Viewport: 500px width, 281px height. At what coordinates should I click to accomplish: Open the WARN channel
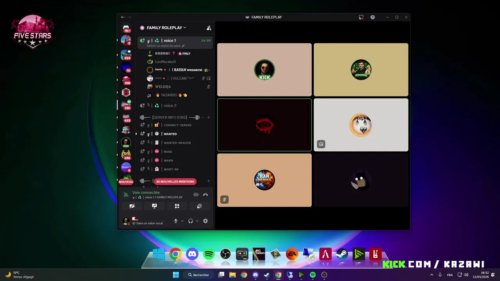click(x=175, y=160)
